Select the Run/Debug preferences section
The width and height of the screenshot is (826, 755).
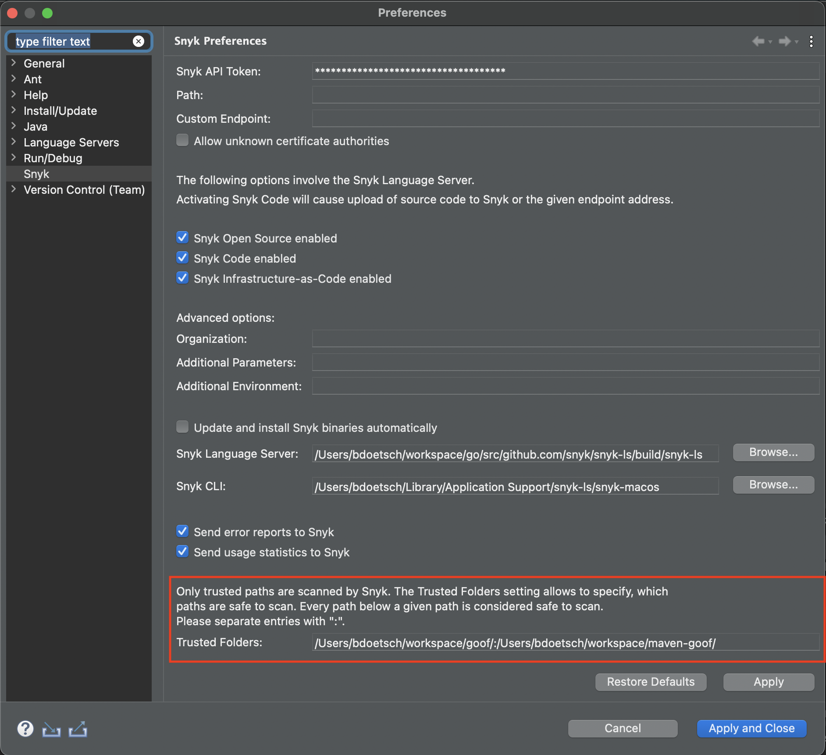pyautogui.click(x=53, y=158)
